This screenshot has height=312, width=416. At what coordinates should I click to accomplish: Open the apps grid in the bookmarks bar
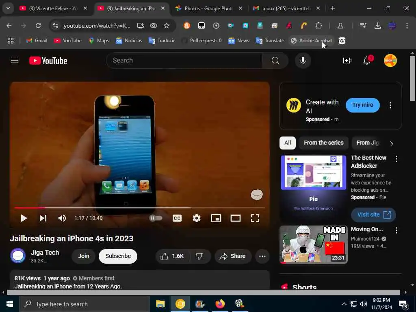click(10, 41)
